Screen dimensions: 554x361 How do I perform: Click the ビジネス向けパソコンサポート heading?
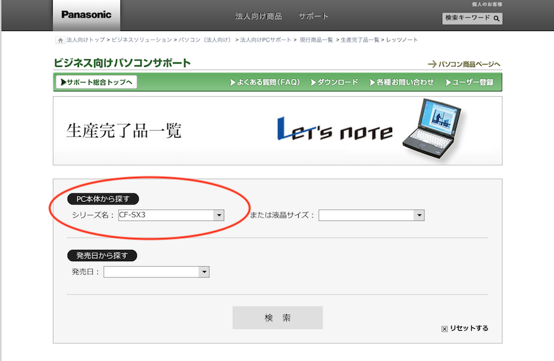[122, 63]
